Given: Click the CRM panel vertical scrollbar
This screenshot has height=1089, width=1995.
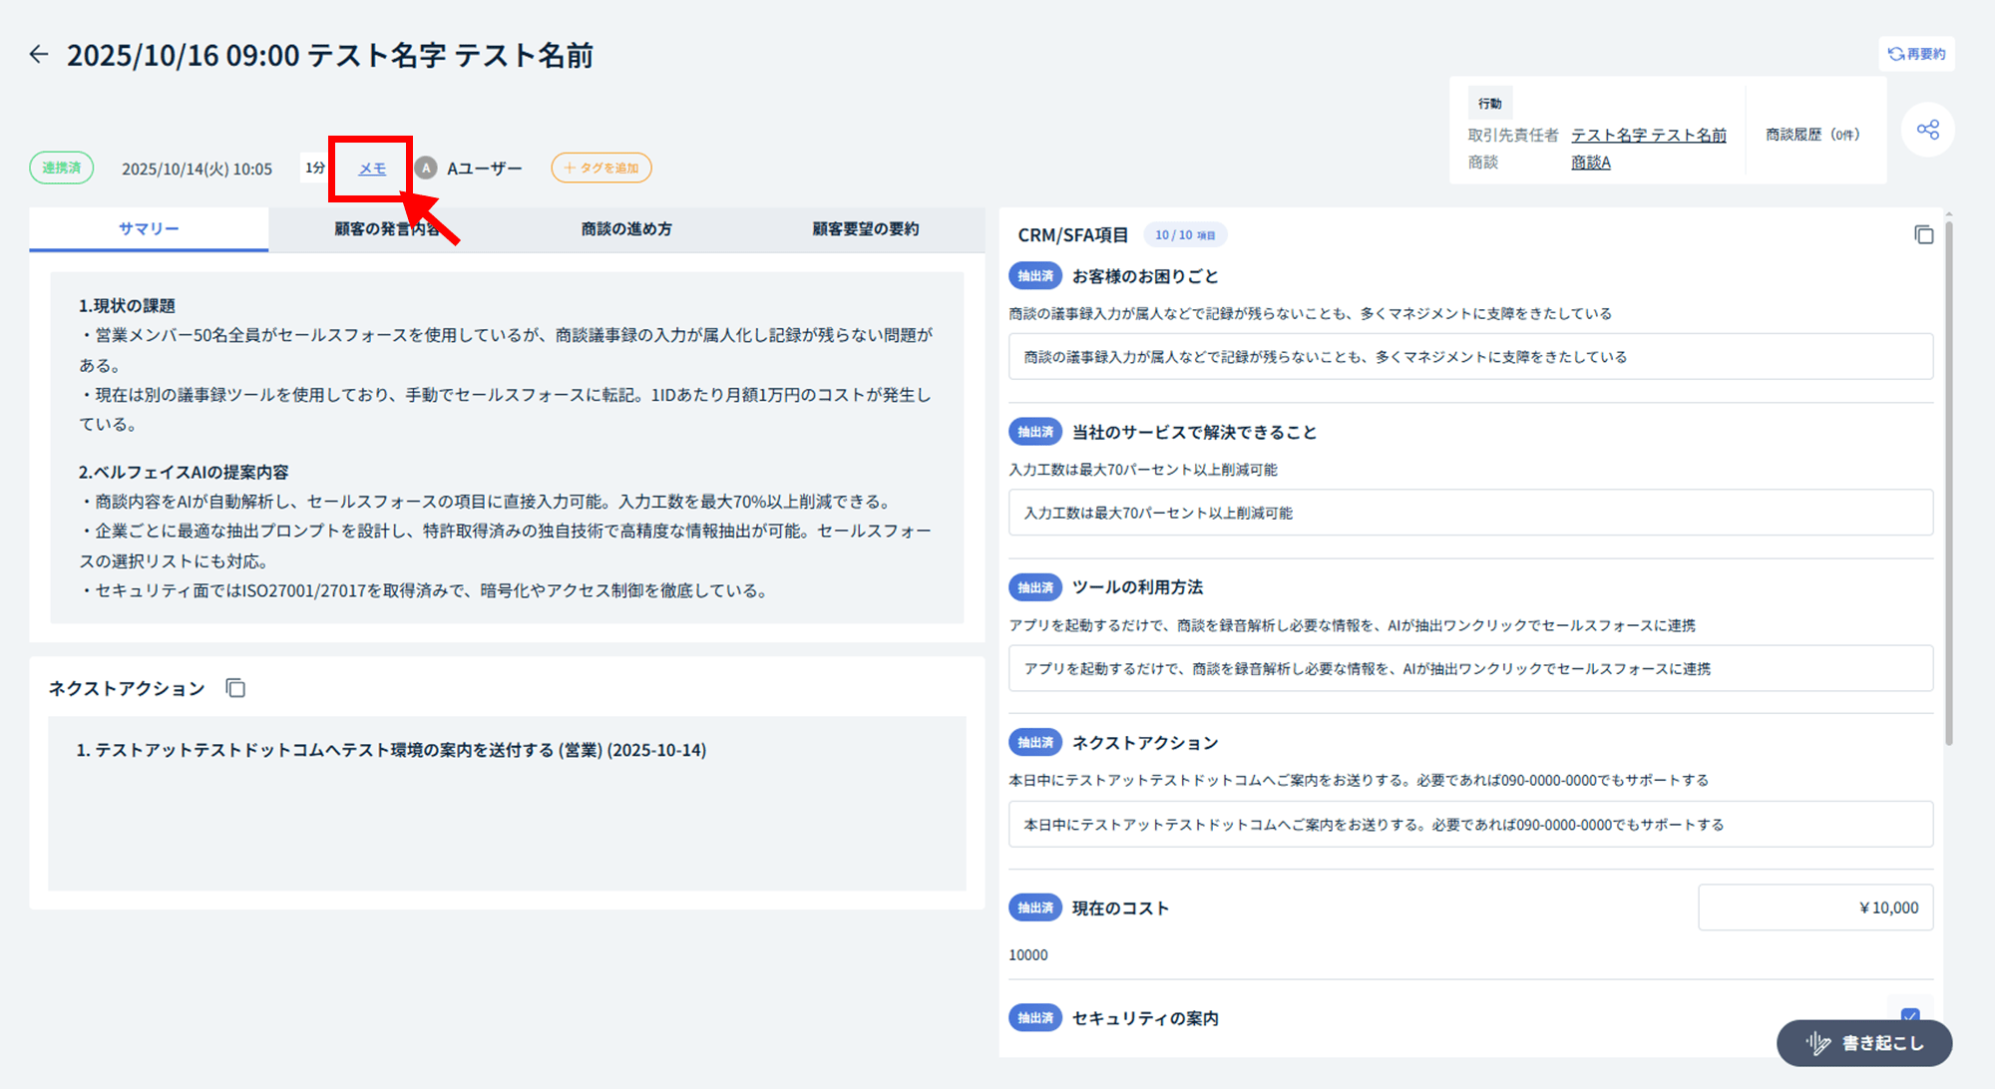Looking at the screenshot, I should [x=1948, y=479].
